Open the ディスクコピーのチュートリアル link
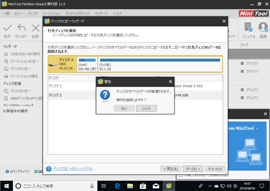270x191 pixels. (x=73, y=169)
